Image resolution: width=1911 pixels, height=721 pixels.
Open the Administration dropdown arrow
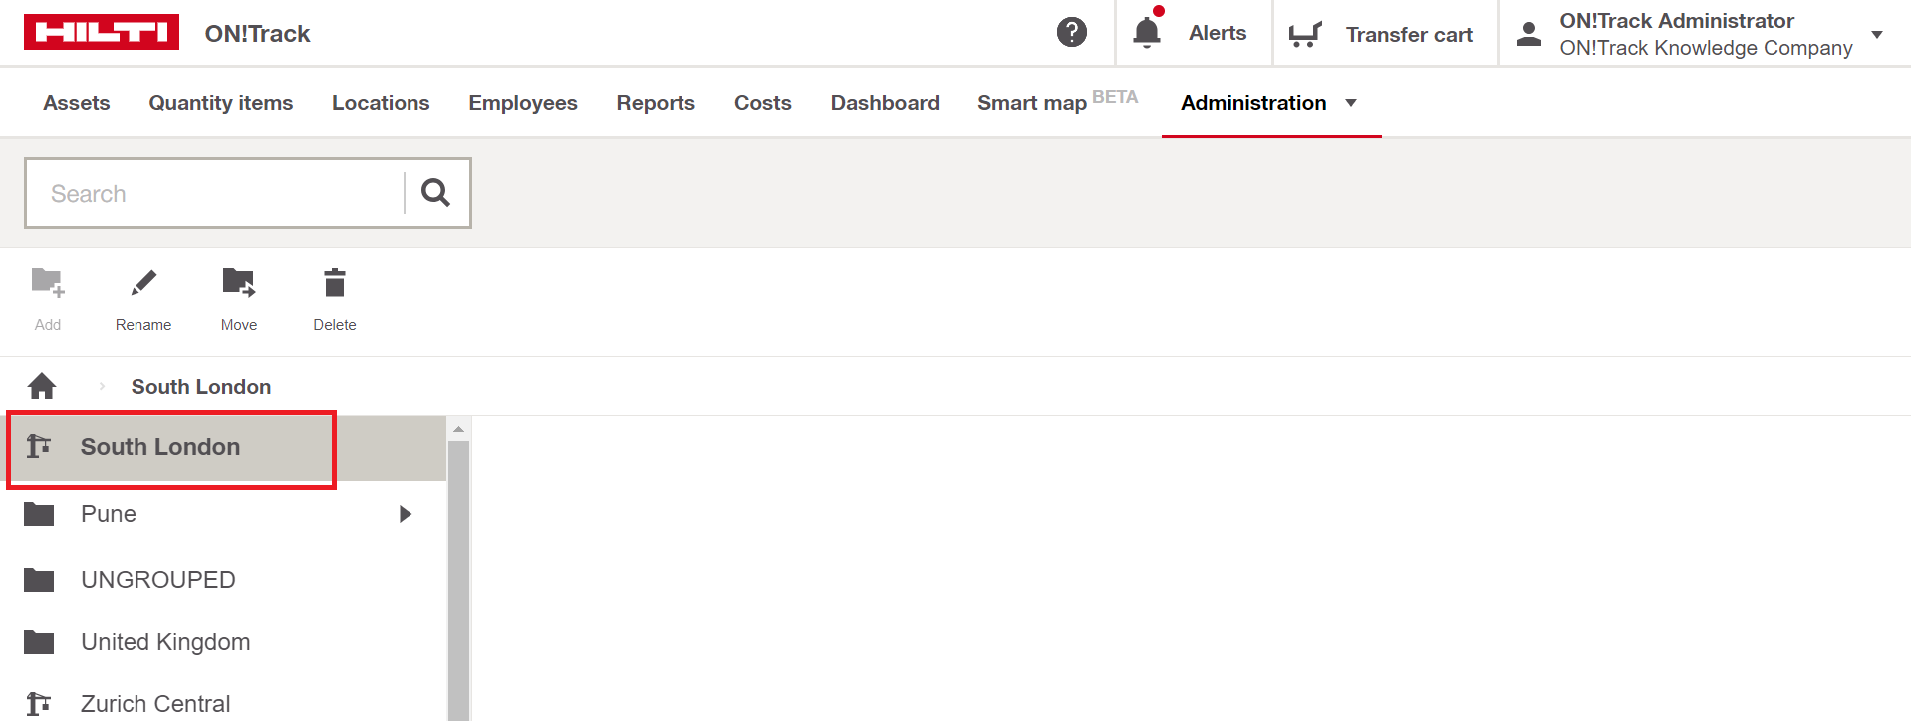coord(1351,103)
